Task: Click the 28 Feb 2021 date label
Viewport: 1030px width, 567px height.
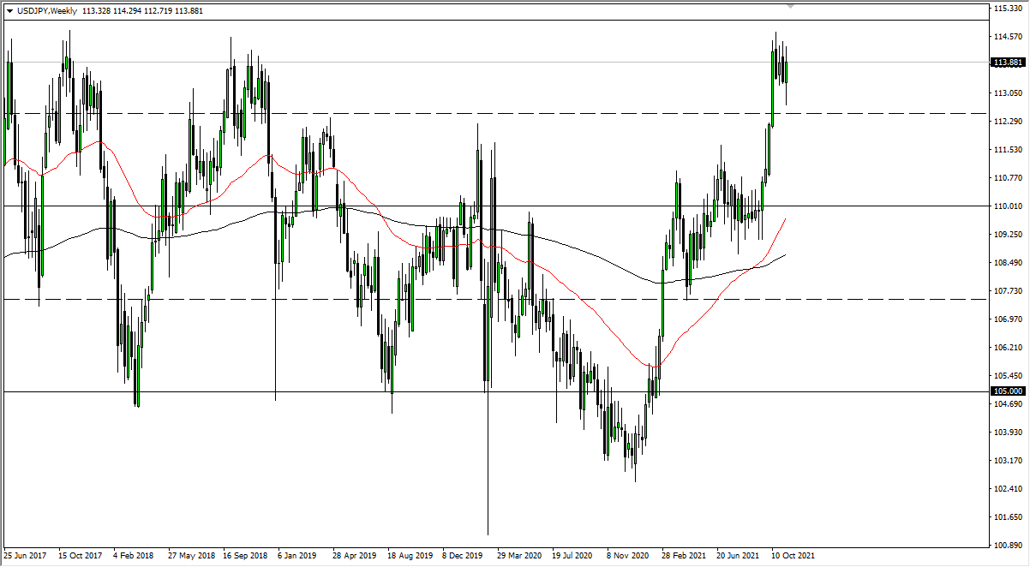Action: click(682, 555)
